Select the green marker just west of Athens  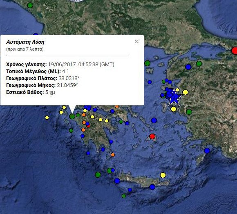(121, 122)
